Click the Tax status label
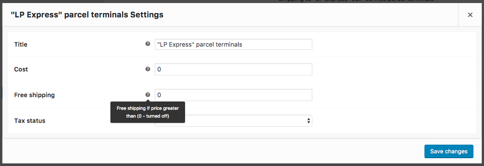484x166 pixels. click(30, 121)
